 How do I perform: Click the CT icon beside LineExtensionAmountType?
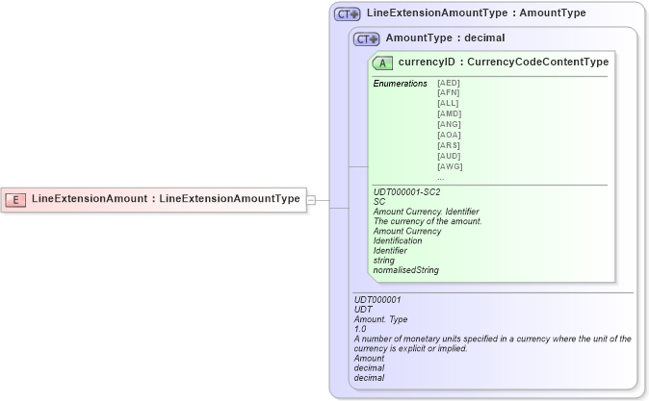tap(348, 14)
